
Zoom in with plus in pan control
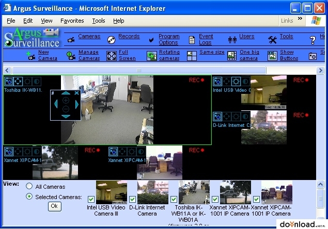(x=66, y=100)
